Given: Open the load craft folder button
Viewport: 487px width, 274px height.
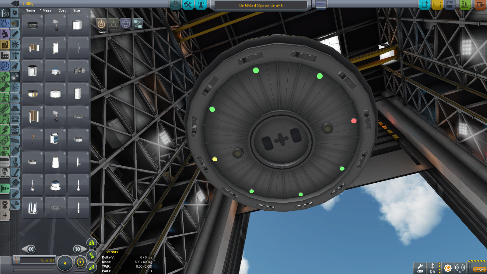Looking at the screenshot, I should 437,5.
